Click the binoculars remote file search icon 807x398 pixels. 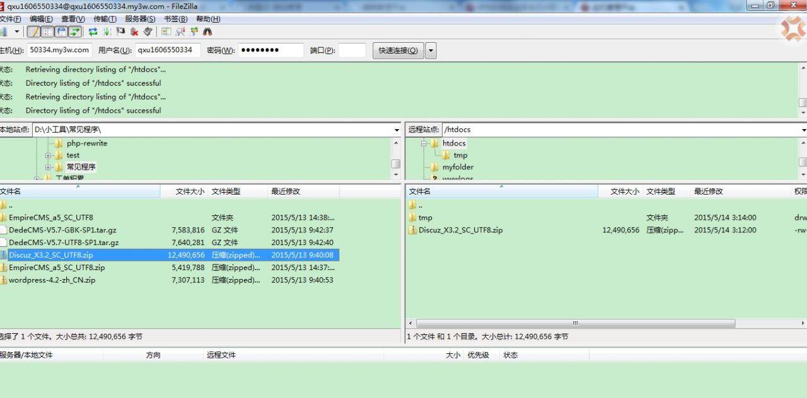(x=207, y=31)
